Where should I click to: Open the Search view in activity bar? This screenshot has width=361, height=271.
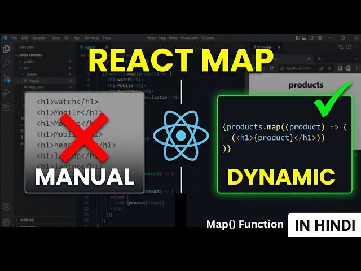(6, 63)
